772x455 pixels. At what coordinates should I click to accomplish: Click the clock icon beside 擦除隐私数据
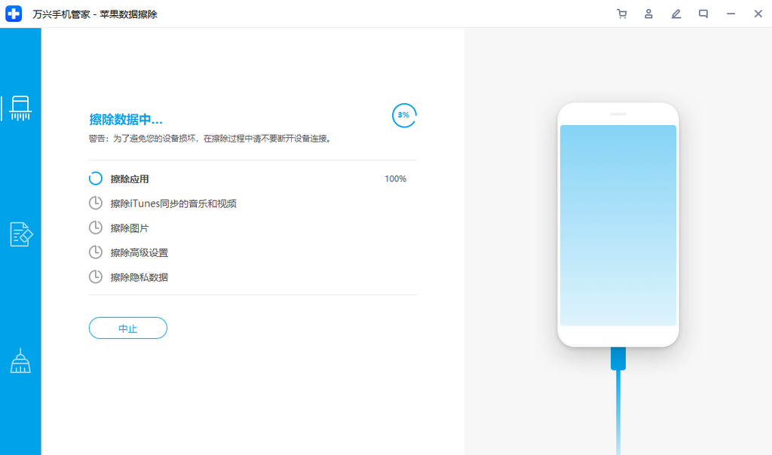coord(96,276)
